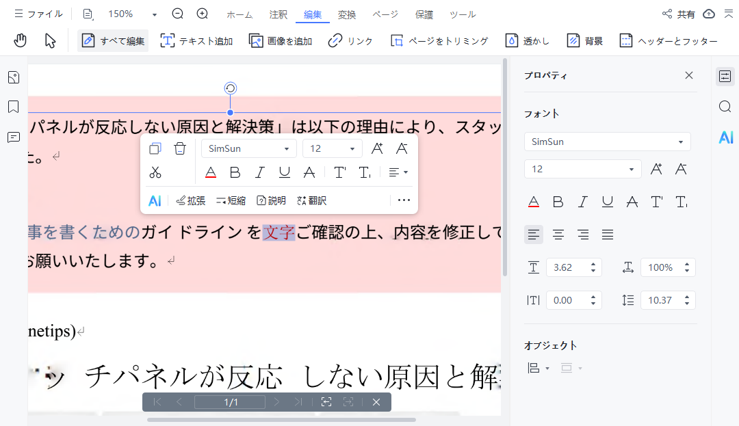Apply subscript in floating toolbar

coord(364,173)
